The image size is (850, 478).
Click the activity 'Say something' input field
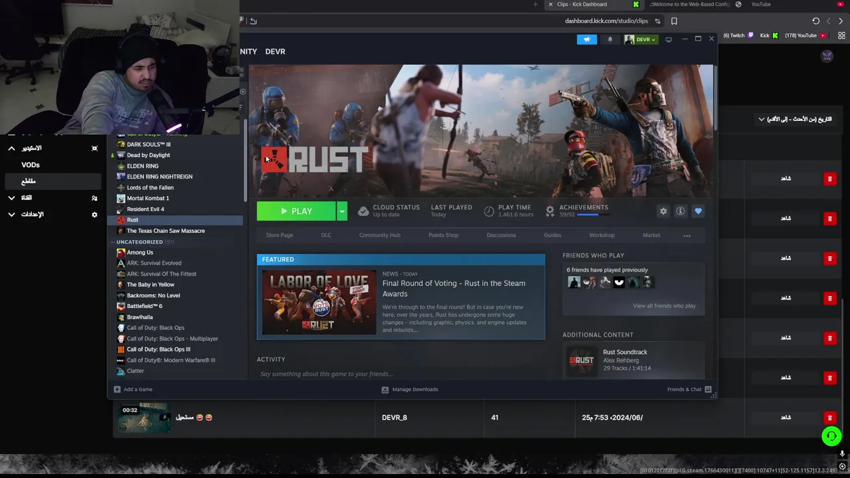click(400, 374)
